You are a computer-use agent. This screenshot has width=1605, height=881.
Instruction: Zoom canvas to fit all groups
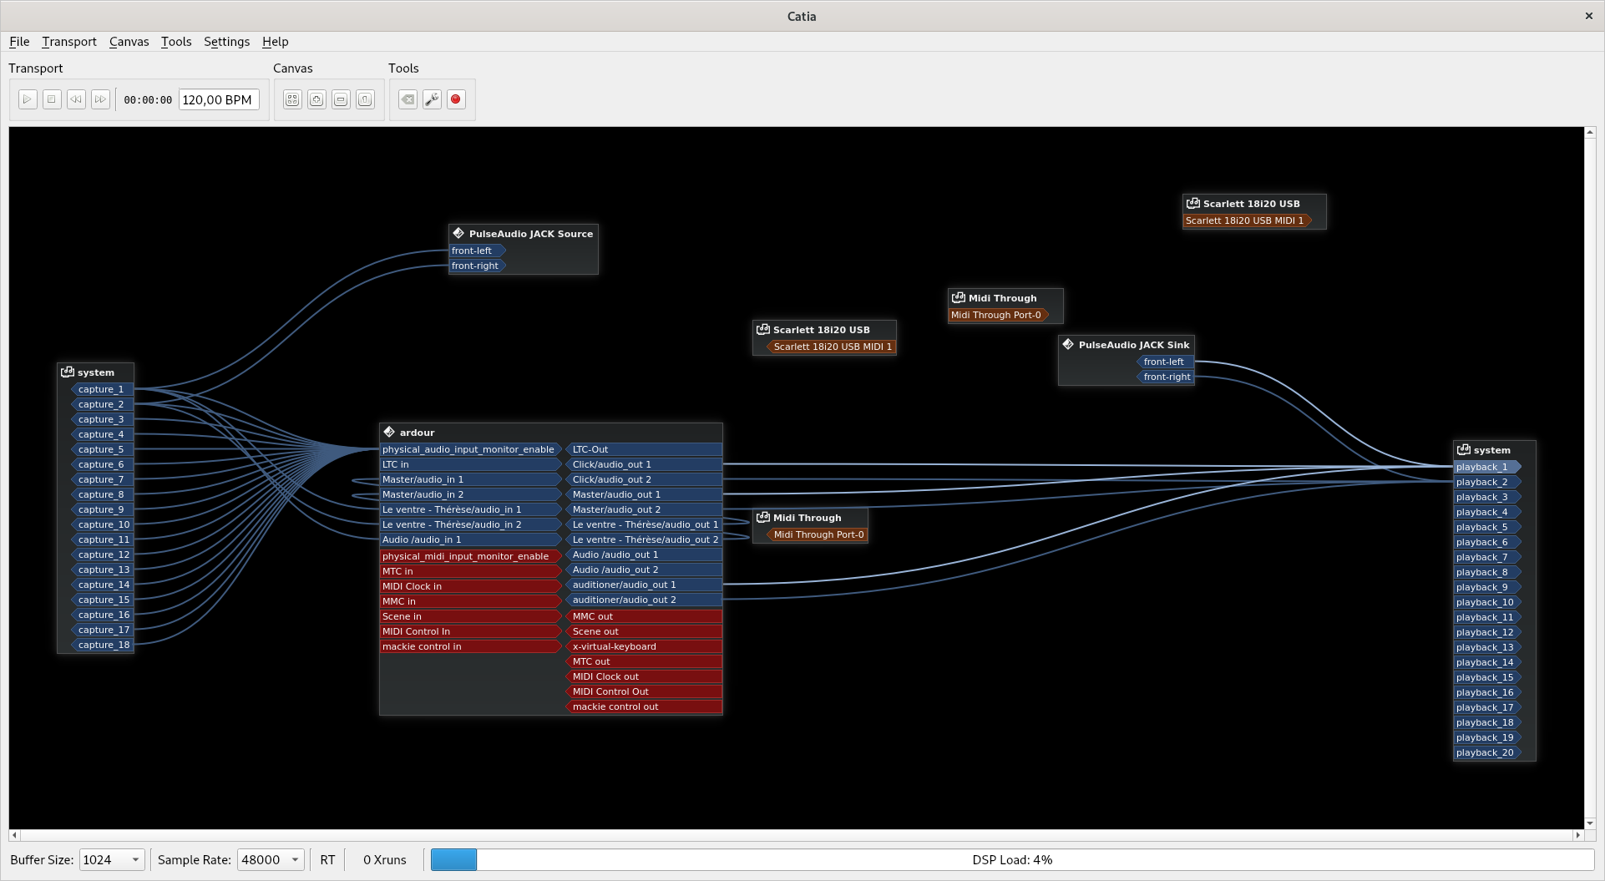(292, 99)
